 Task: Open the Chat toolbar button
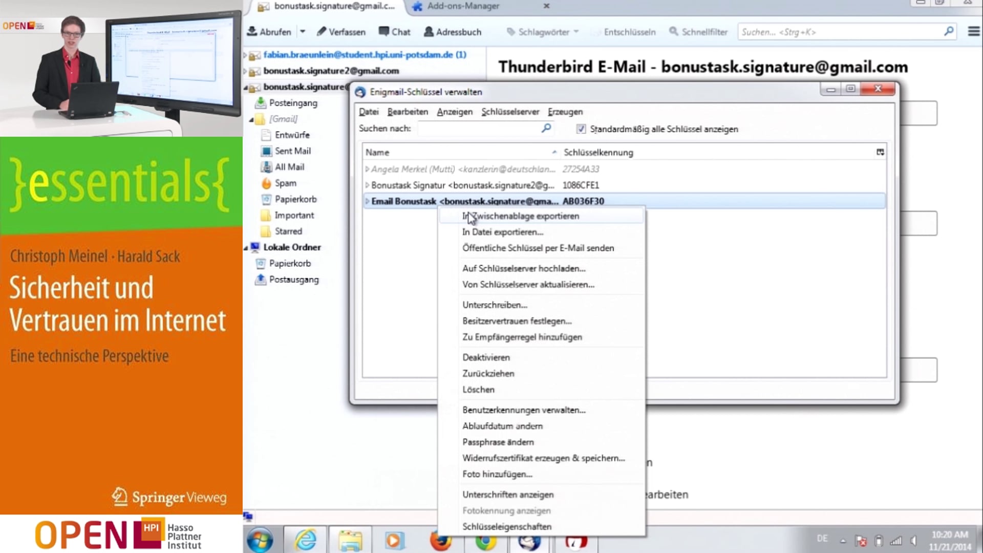tap(394, 32)
